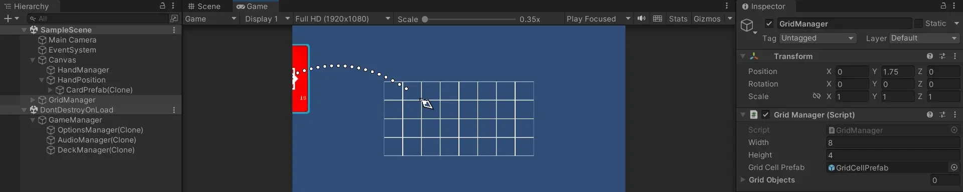Mute audio in the Game view
Screen dimensions: 963x192
pos(641,18)
